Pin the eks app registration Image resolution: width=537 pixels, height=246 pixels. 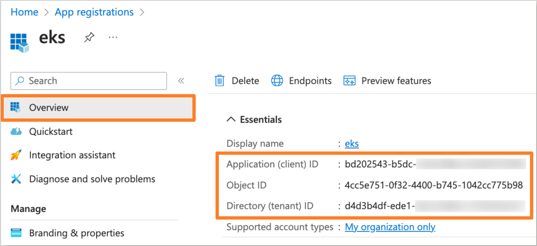point(89,37)
